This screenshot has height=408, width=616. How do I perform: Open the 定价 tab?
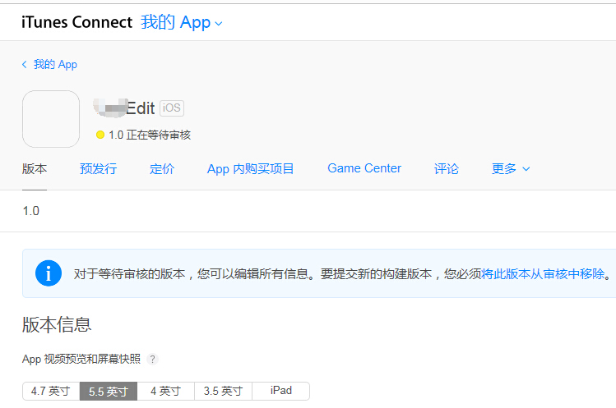click(x=162, y=168)
